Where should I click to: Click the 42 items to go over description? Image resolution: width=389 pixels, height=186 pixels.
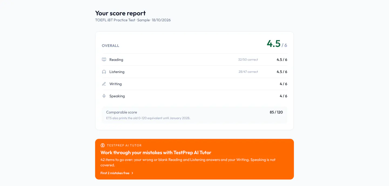coord(188,162)
